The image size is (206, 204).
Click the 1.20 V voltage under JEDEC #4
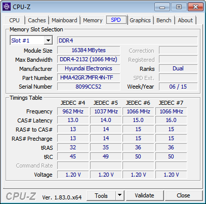(73, 175)
